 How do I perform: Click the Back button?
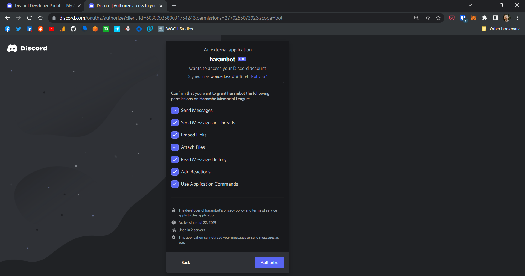(186, 263)
